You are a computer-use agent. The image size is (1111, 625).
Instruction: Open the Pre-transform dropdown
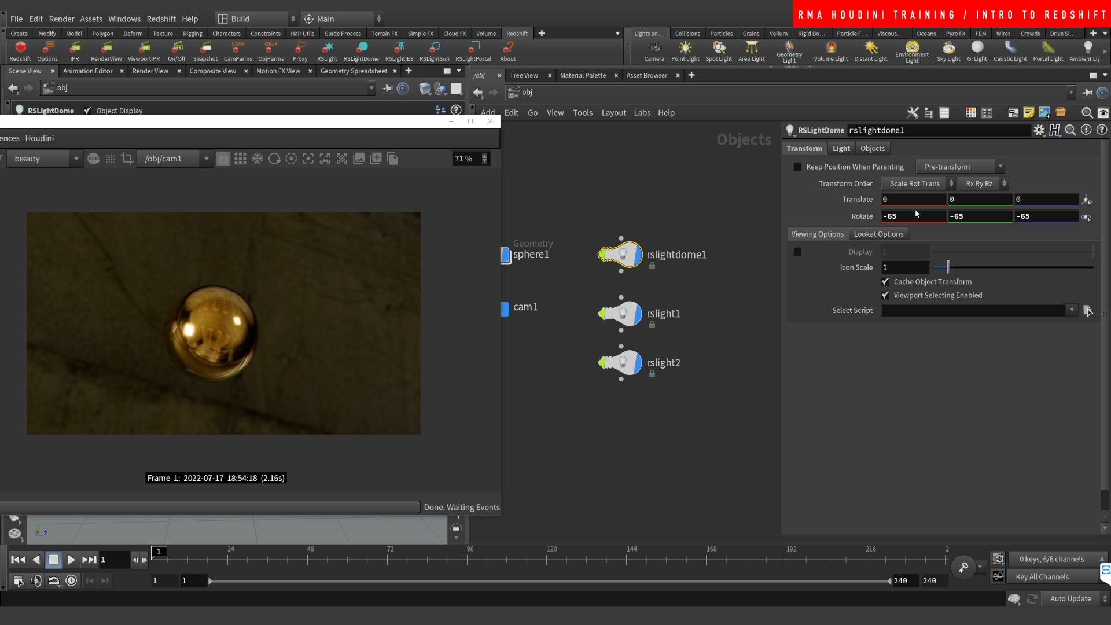click(960, 167)
